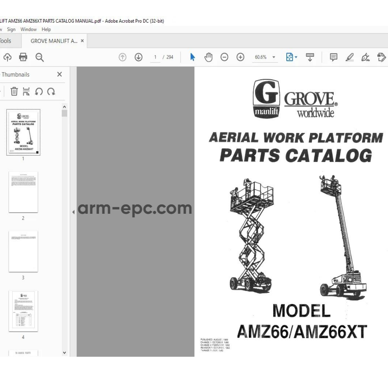Screen dimensions: 388x388
Task: Activate the hand pan tool
Action: coord(208,57)
